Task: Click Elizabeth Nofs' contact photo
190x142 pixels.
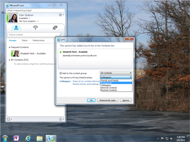Action: [x=16, y=54]
